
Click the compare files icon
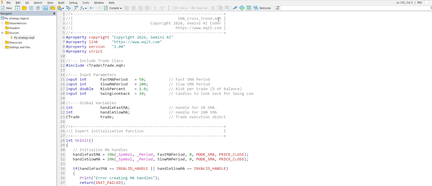click(221, 8)
